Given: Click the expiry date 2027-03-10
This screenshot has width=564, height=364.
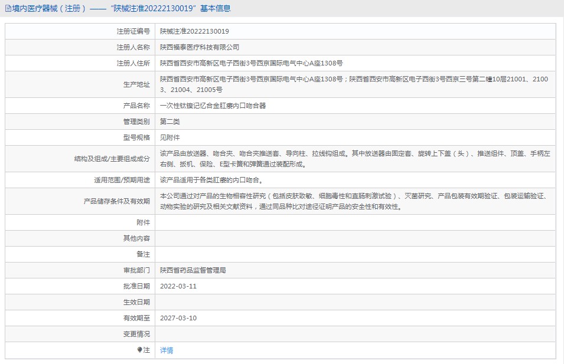Looking at the screenshot, I should (x=178, y=318).
